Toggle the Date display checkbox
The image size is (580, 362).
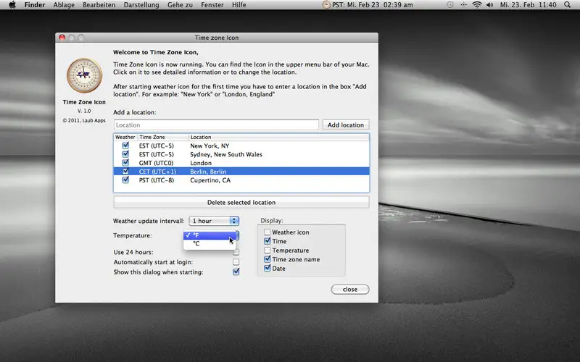point(267,268)
